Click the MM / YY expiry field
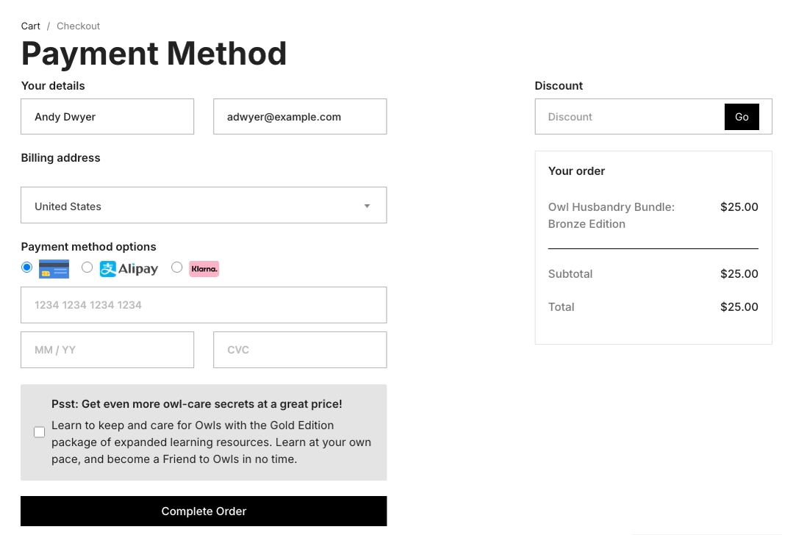The height and width of the screenshot is (535, 796). coord(107,350)
